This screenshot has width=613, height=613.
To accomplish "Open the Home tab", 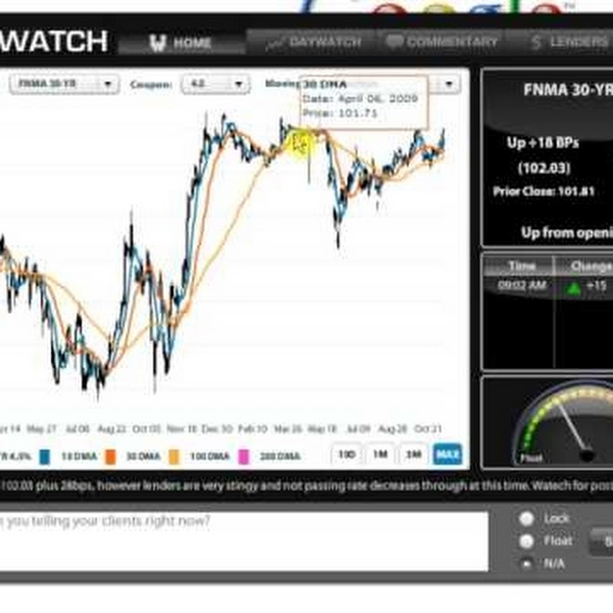I will pyautogui.click(x=182, y=42).
